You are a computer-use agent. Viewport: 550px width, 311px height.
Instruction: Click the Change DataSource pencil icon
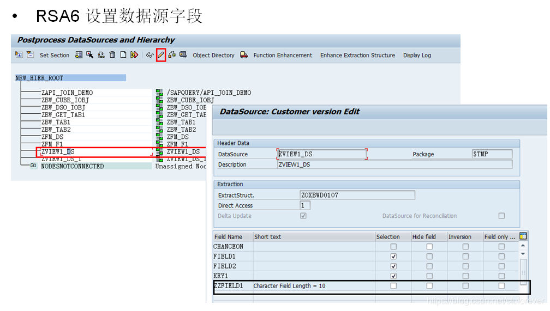tap(161, 55)
